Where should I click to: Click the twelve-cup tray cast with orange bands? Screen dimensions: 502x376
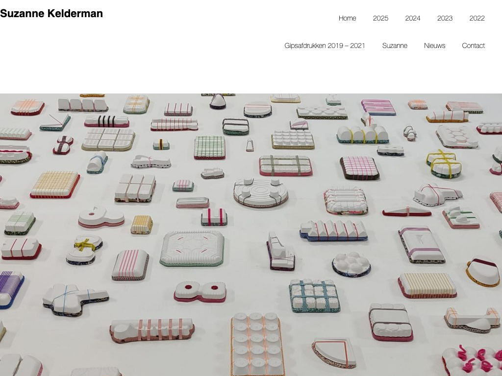point(257,344)
